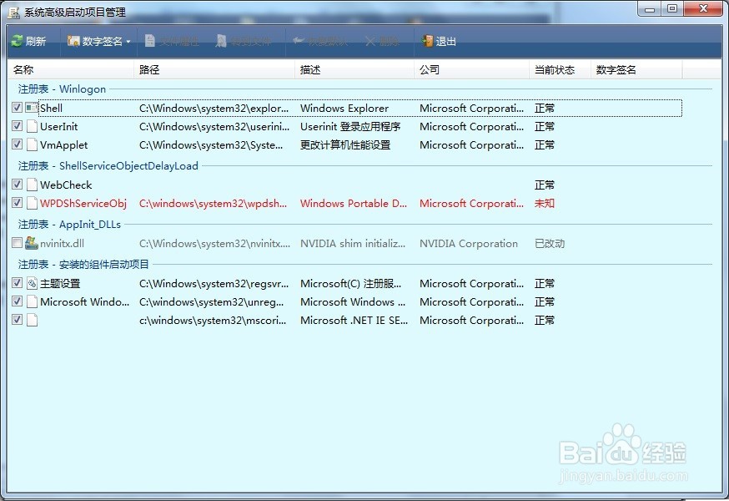This screenshot has height=501, width=729.
Task: Click the Microsoft Windo... file icon
Action: [32, 301]
